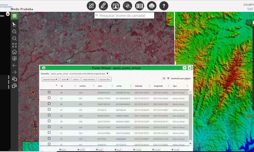Open the Igual filter under id column

point(62,150)
